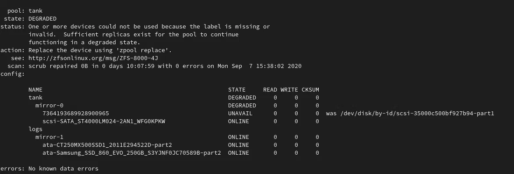This screenshot has height=174, width=514.
Task: Click the STATE column header
Action: pos(237,89)
